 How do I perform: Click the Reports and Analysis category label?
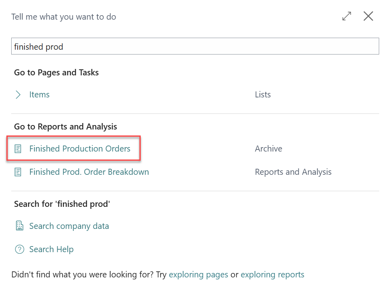(293, 172)
